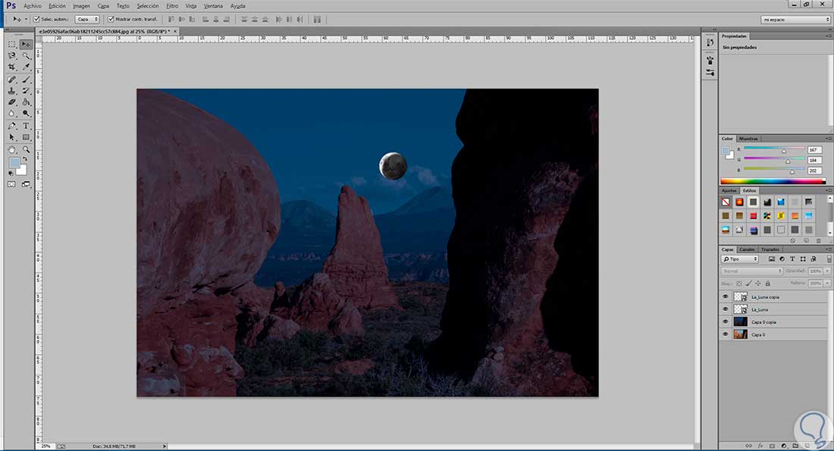Open the Normal blend mode dropdown
The image size is (834, 451).
[752, 271]
